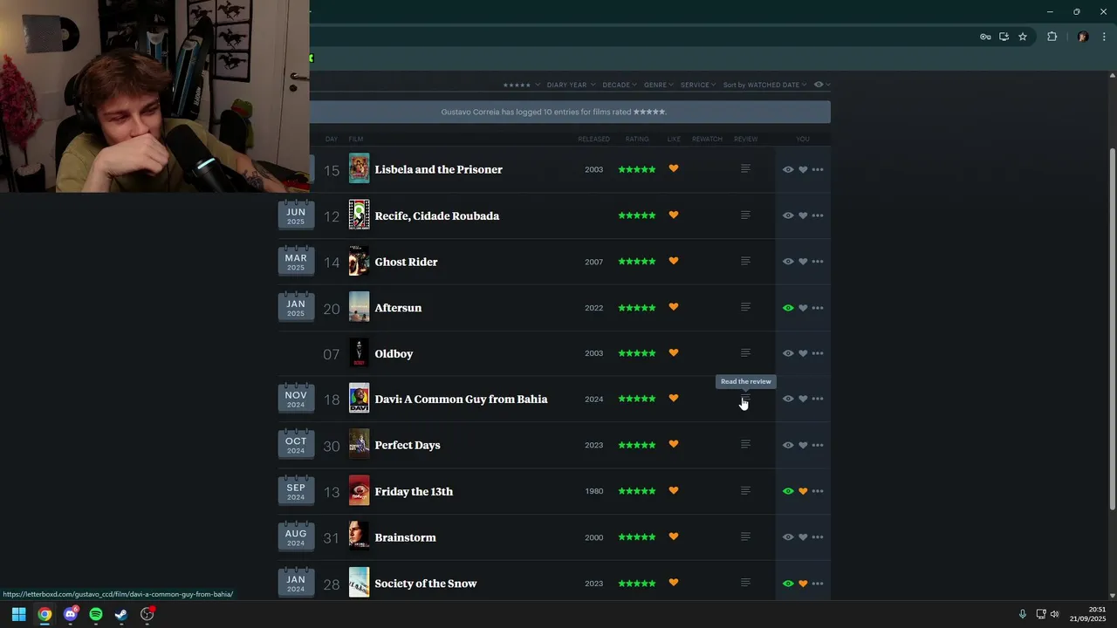Screen dimensions: 1117x628
Task: Open Perfect Days film link
Action: tap(407, 445)
